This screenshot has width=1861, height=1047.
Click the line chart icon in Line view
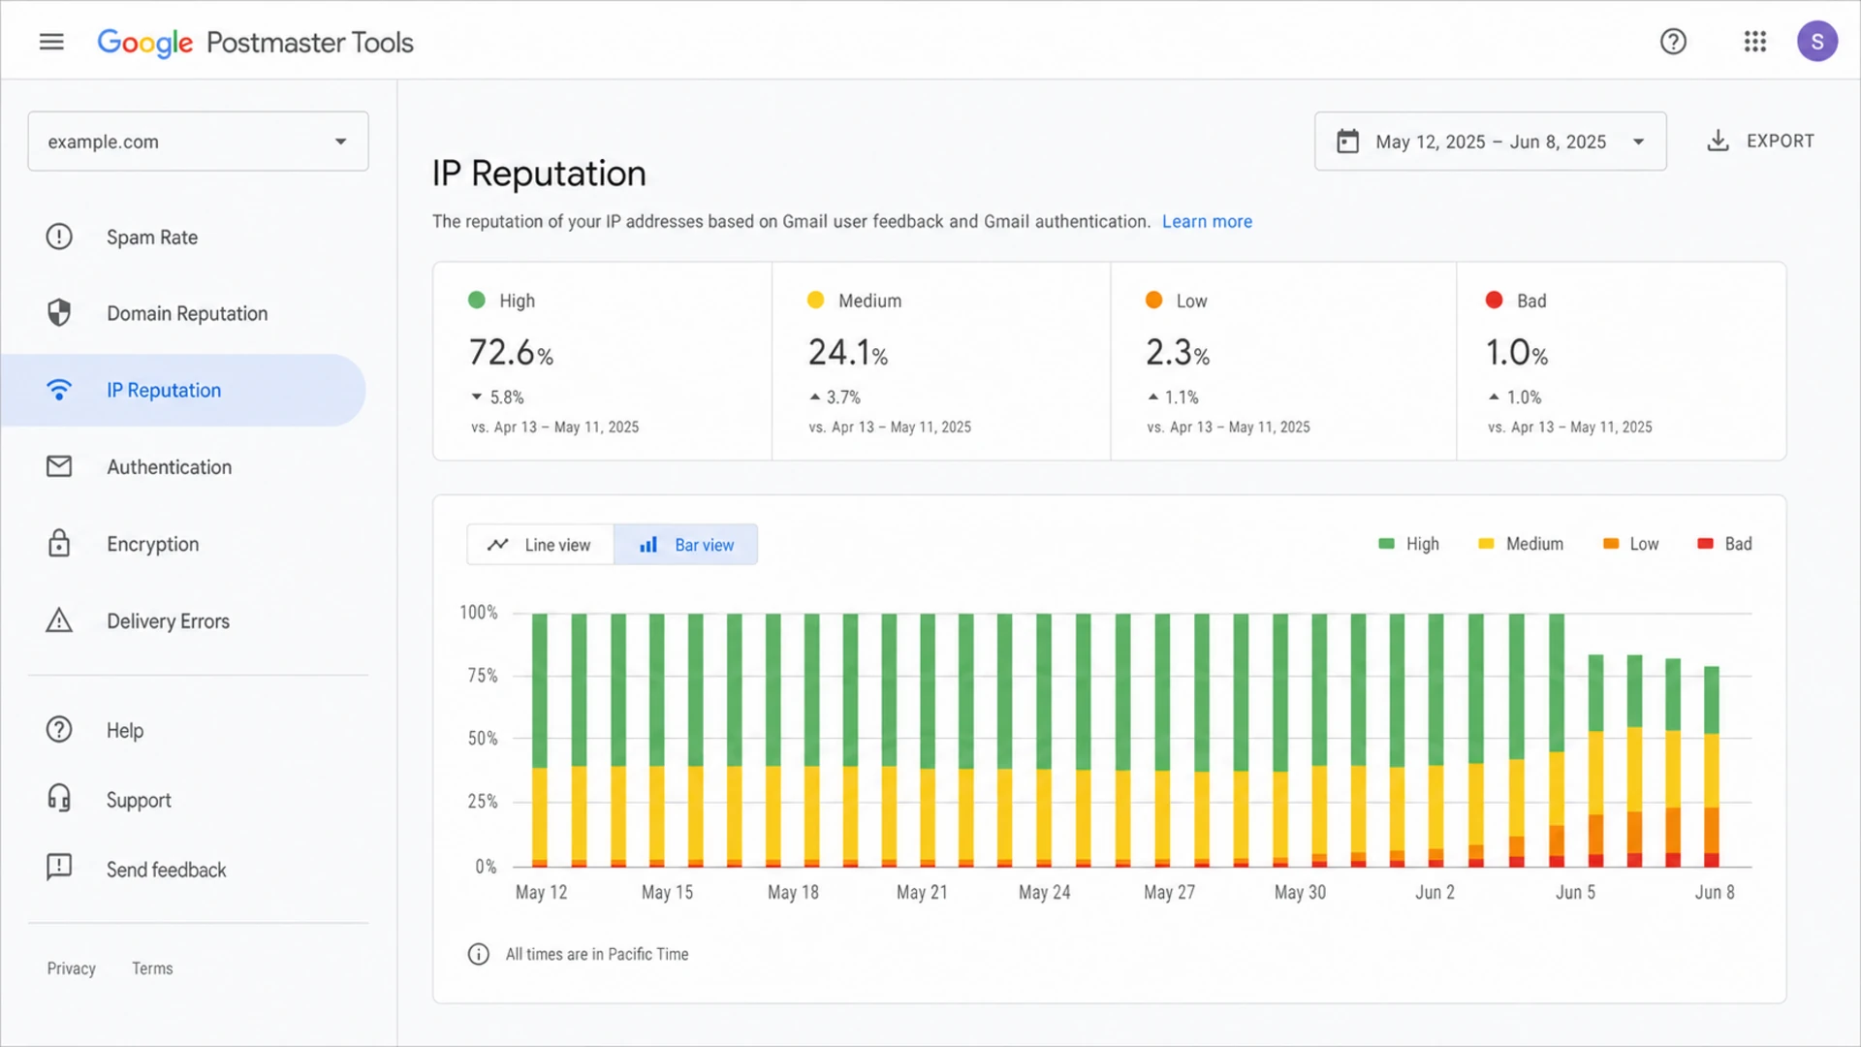(x=498, y=545)
